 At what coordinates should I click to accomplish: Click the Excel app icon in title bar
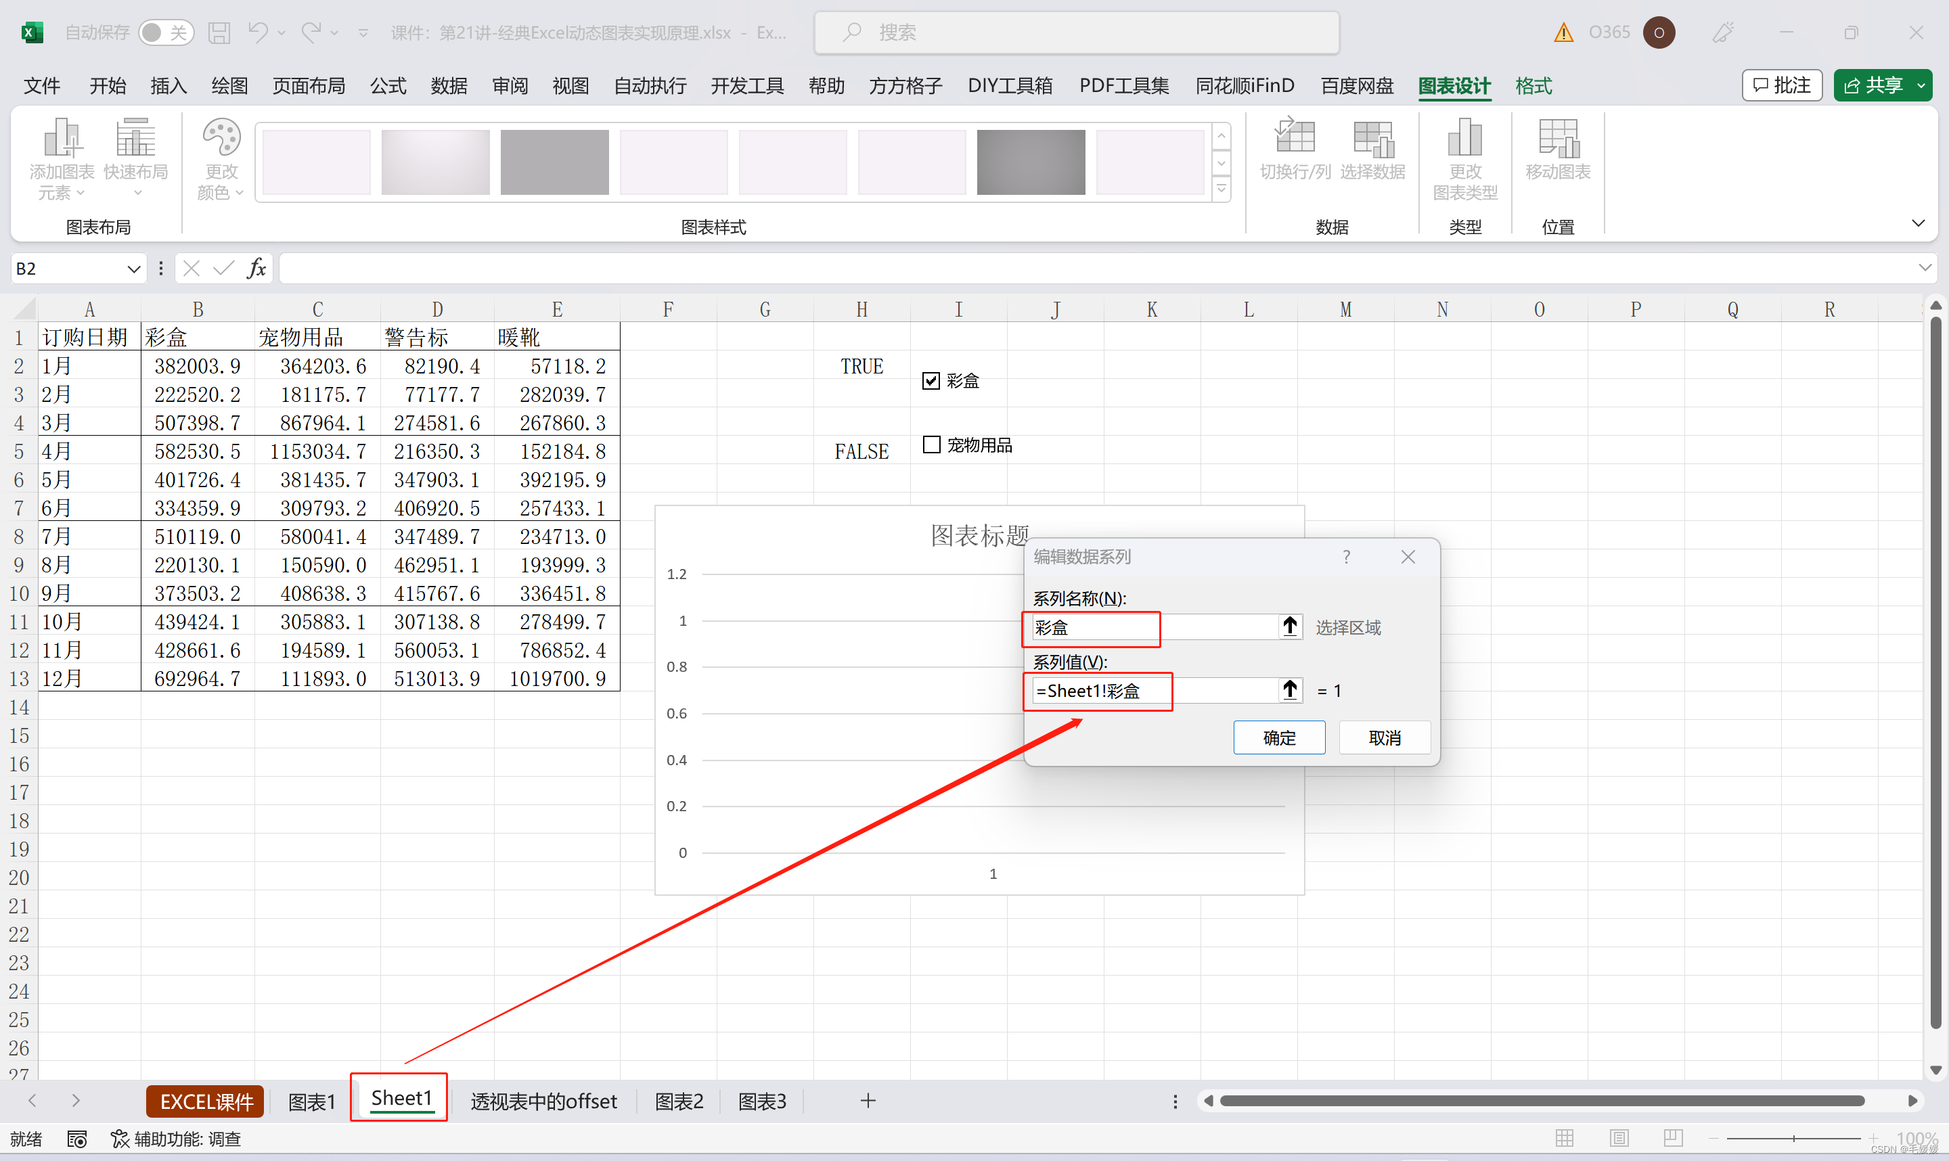(x=31, y=32)
